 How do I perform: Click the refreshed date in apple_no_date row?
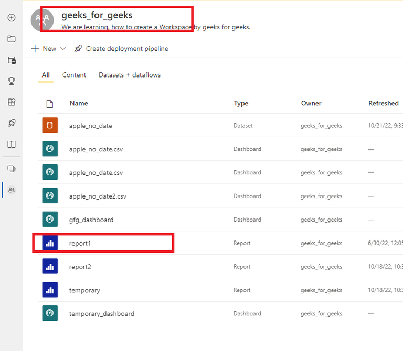click(x=385, y=125)
